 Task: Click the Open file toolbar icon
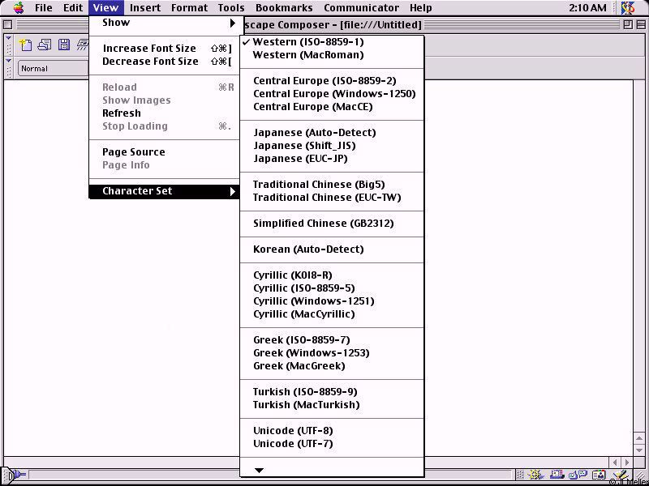point(45,45)
